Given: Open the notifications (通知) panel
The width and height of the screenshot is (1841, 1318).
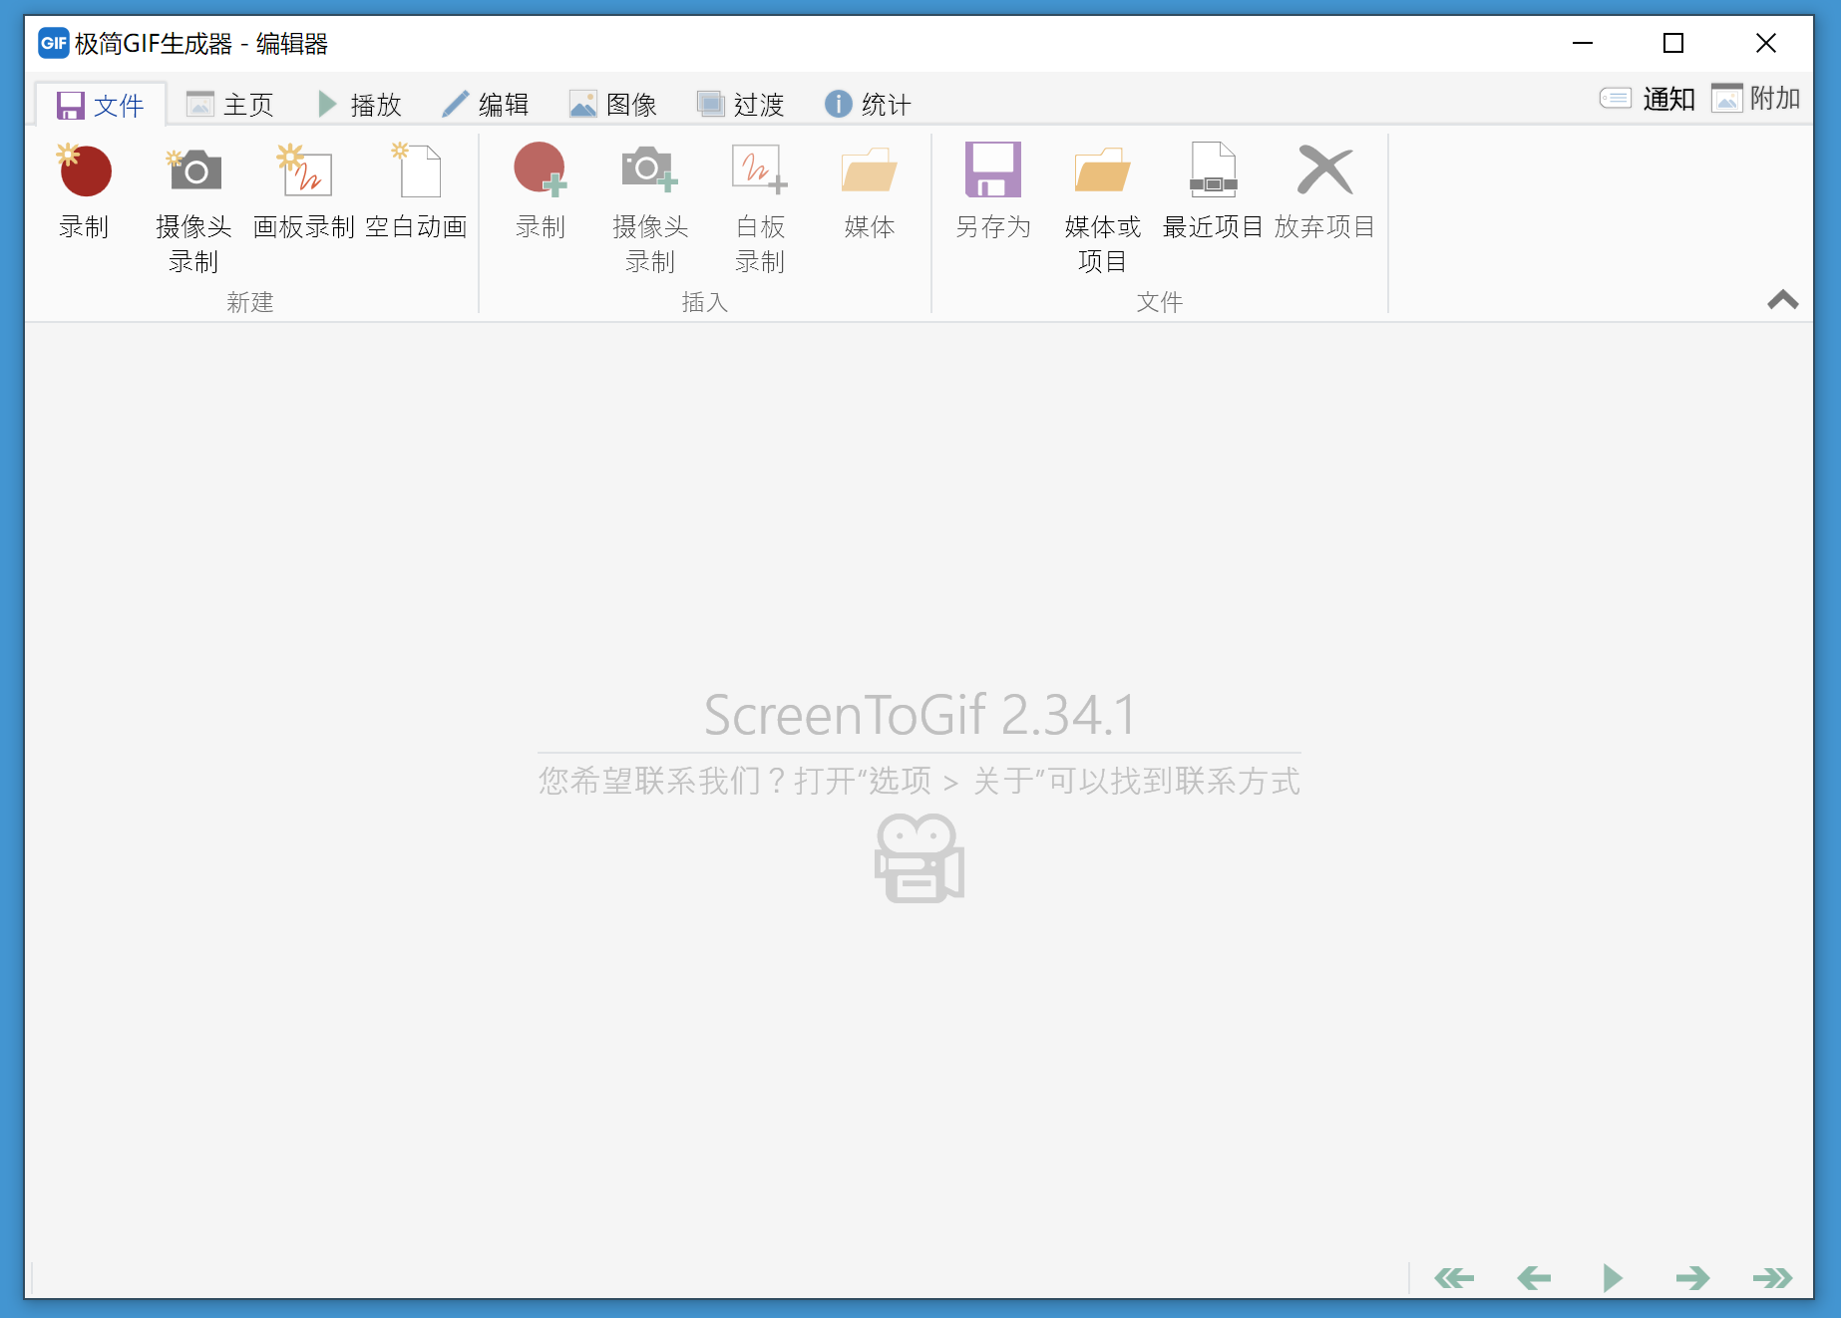Looking at the screenshot, I should coord(1646,99).
